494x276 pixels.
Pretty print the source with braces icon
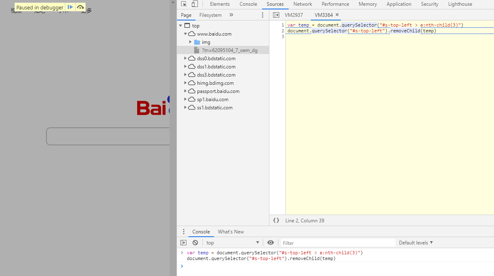tap(276, 220)
